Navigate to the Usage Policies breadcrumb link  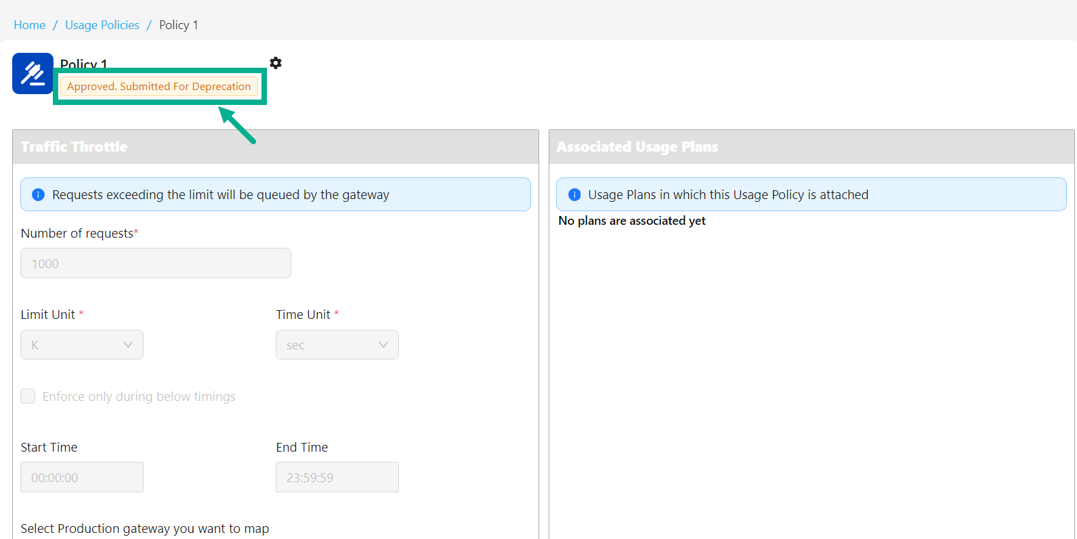[x=102, y=25]
